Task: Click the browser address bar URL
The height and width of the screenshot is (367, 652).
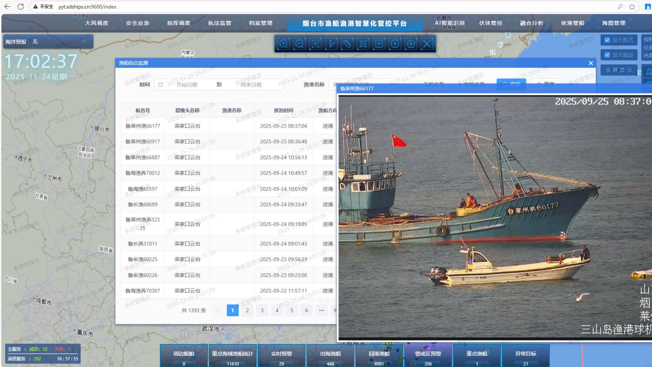Action: point(87,7)
